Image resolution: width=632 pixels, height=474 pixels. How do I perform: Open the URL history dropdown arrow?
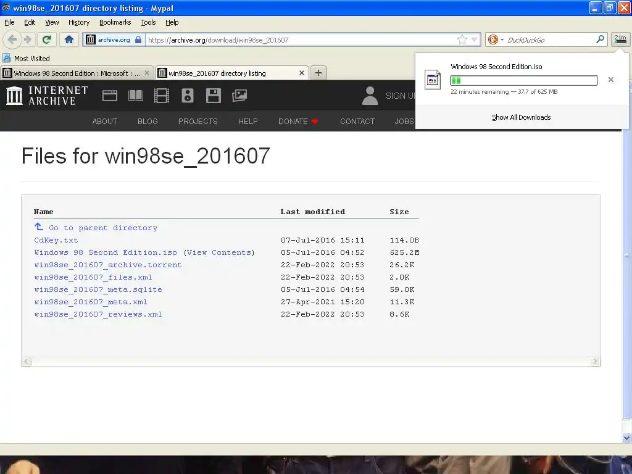(x=474, y=39)
